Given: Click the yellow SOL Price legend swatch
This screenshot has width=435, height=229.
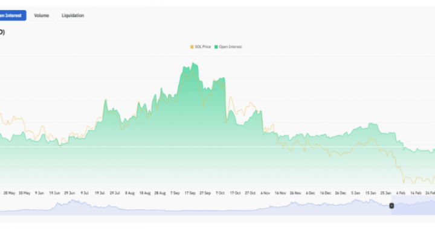Looking at the screenshot, I should pos(192,47).
